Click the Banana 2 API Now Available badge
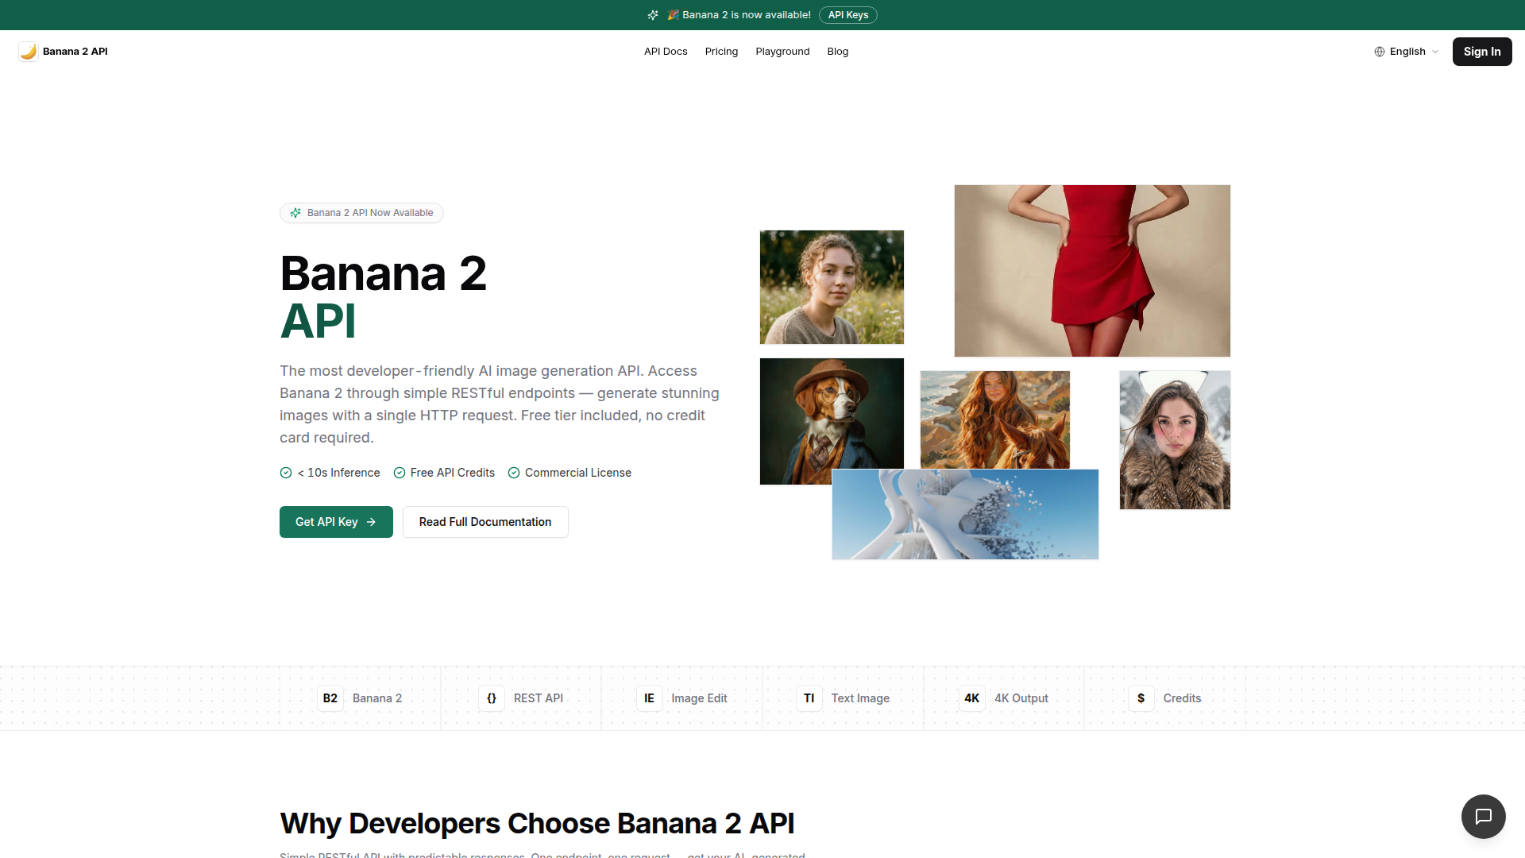 [x=361, y=213]
